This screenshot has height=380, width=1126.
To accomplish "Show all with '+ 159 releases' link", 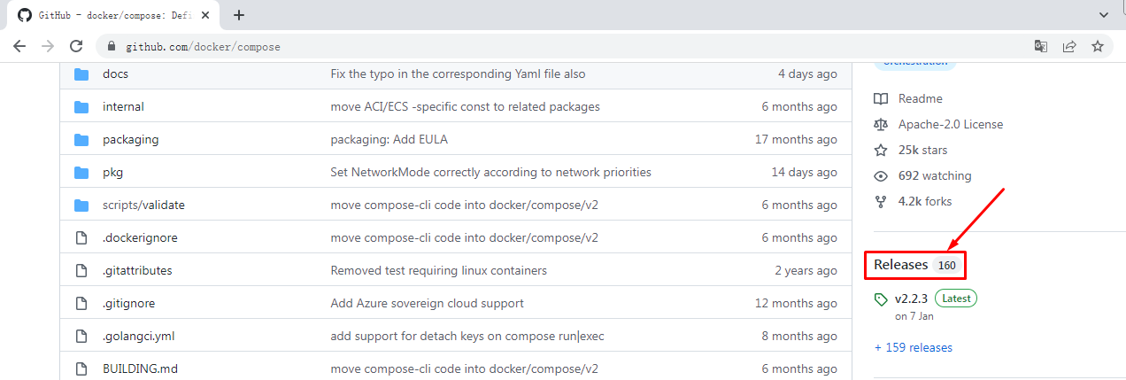I will click(914, 348).
